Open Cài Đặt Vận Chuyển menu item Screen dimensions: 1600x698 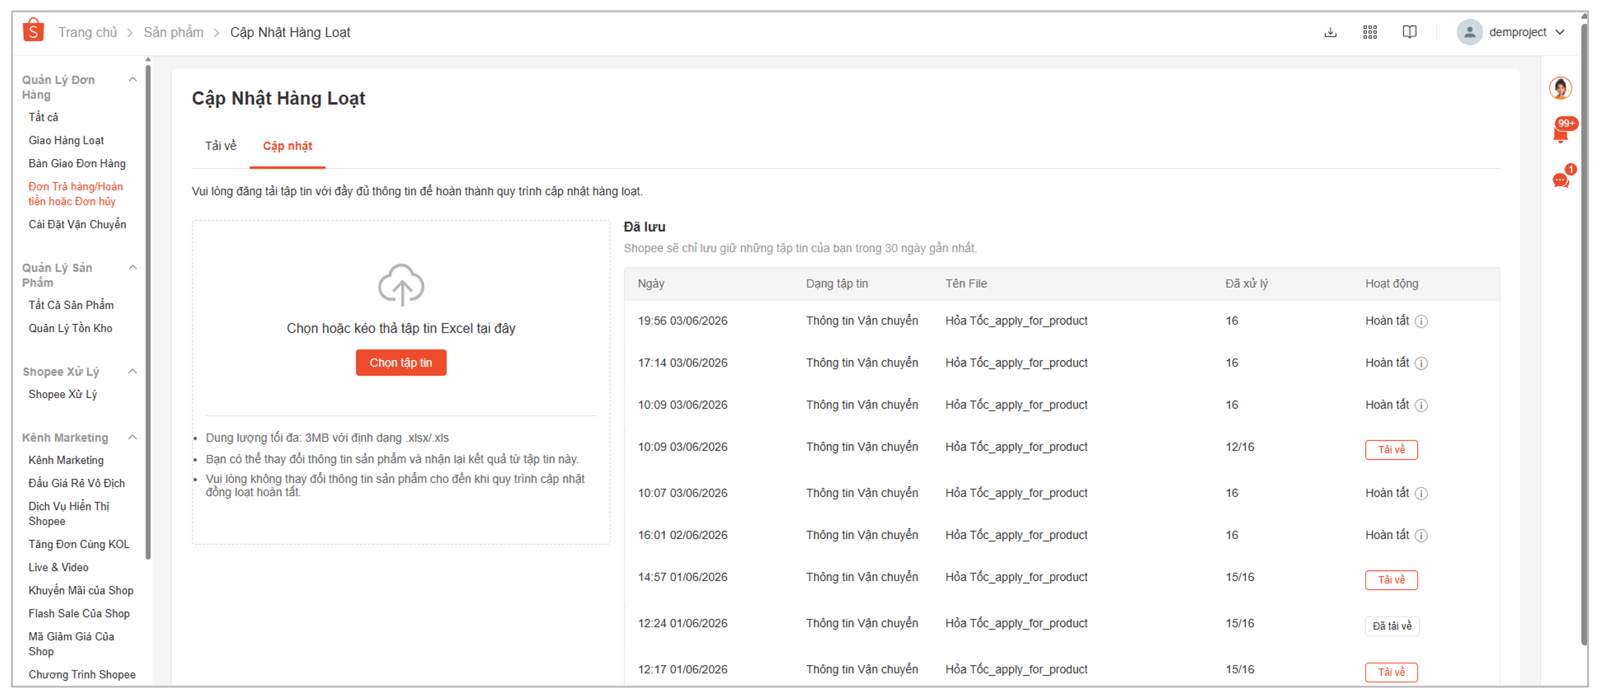(78, 224)
